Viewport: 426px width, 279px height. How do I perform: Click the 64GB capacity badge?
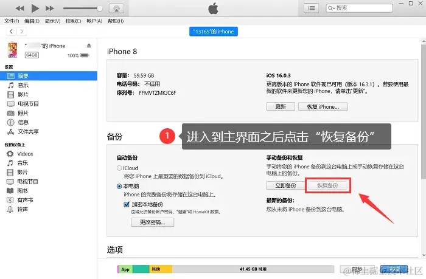(32, 55)
